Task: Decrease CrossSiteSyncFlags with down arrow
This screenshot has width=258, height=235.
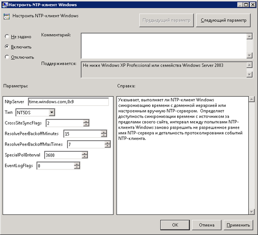Action: [x=86, y=125]
